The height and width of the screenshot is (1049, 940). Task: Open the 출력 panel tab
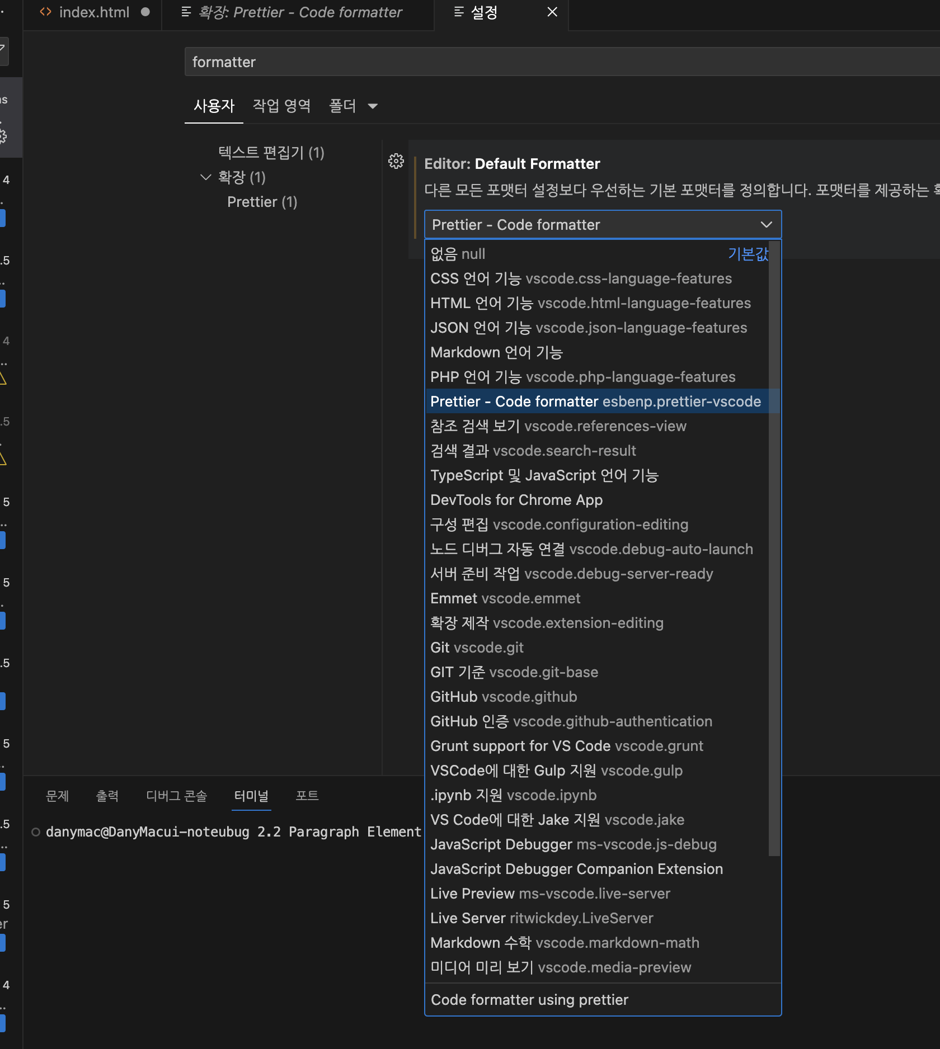click(x=107, y=795)
